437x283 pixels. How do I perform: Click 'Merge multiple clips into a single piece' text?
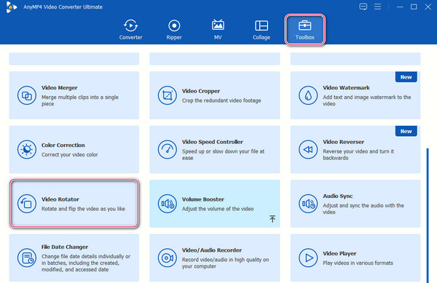[80, 100]
